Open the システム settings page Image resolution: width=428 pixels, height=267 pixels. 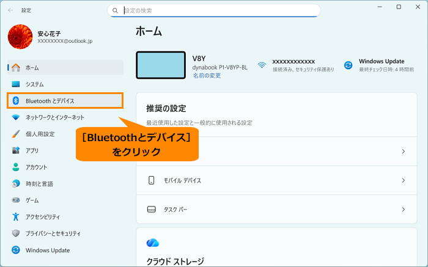click(x=65, y=84)
